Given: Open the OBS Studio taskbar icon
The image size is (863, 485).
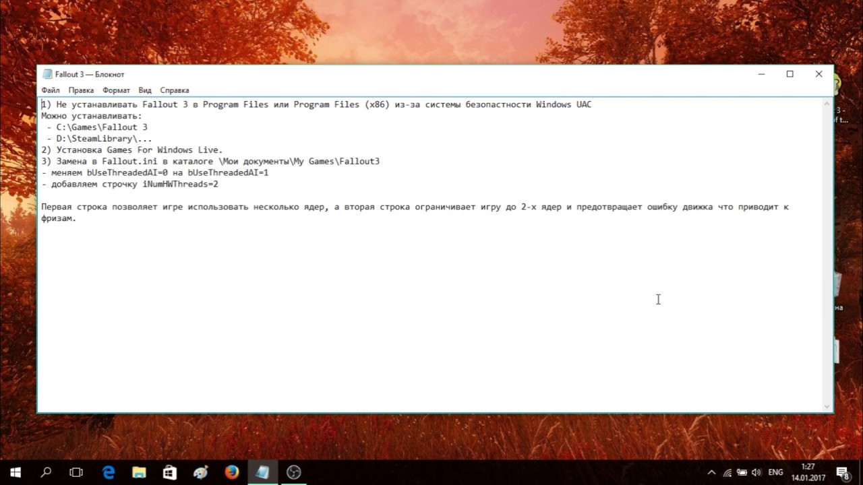Looking at the screenshot, I should [293, 472].
